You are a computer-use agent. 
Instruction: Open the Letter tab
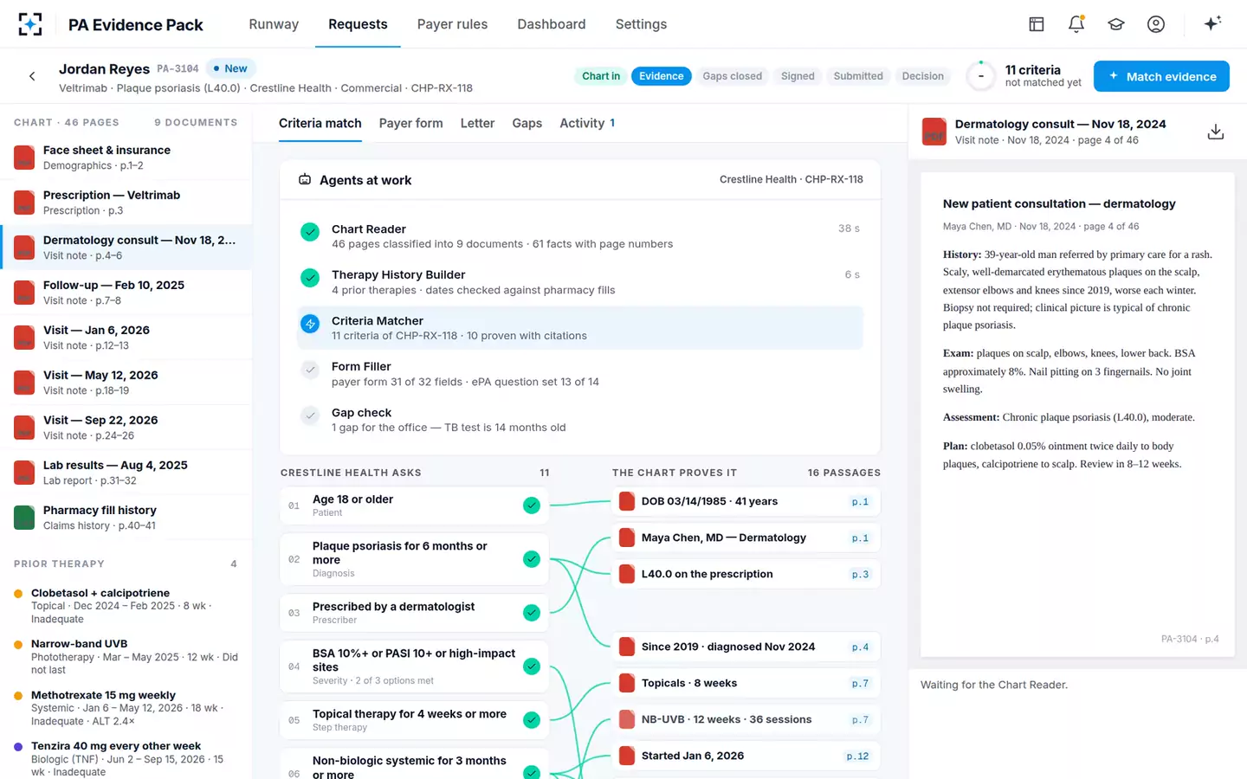[x=477, y=123]
